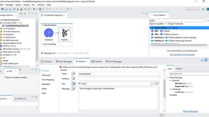Toggle the fx expression button for Partition
Screen dimensions: 209x117
click(74, 79)
